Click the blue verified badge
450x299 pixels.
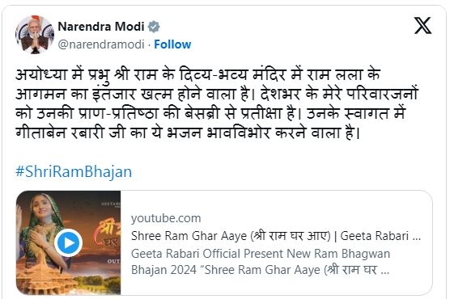154,27
